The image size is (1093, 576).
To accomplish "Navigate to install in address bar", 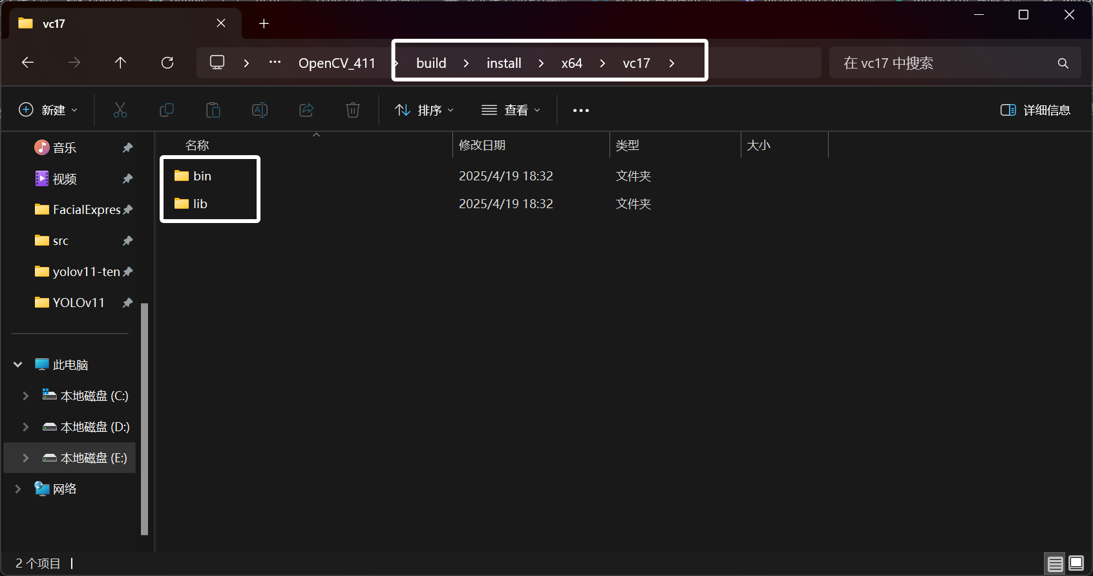I will point(504,63).
